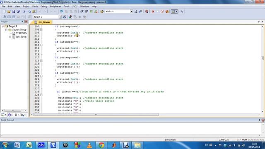Comment out the selection with the comment icon

[91, 12]
